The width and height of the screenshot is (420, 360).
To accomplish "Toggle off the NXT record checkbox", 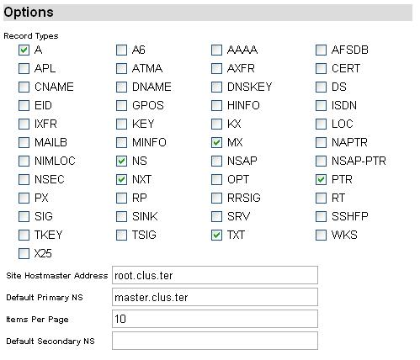I will pyautogui.click(x=121, y=180).
